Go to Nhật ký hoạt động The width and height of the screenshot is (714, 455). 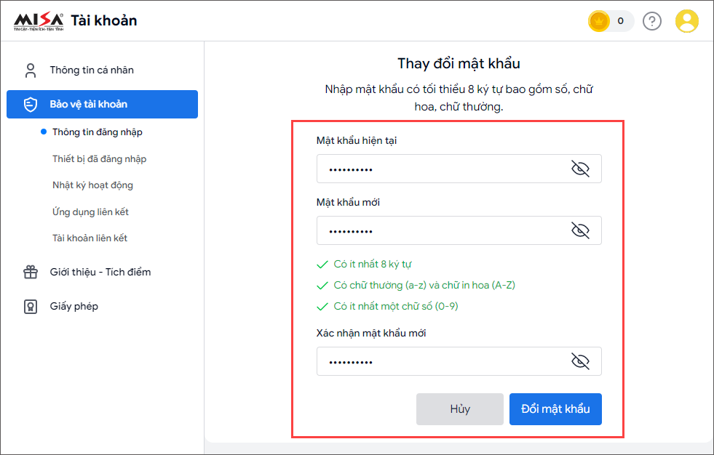92,185
